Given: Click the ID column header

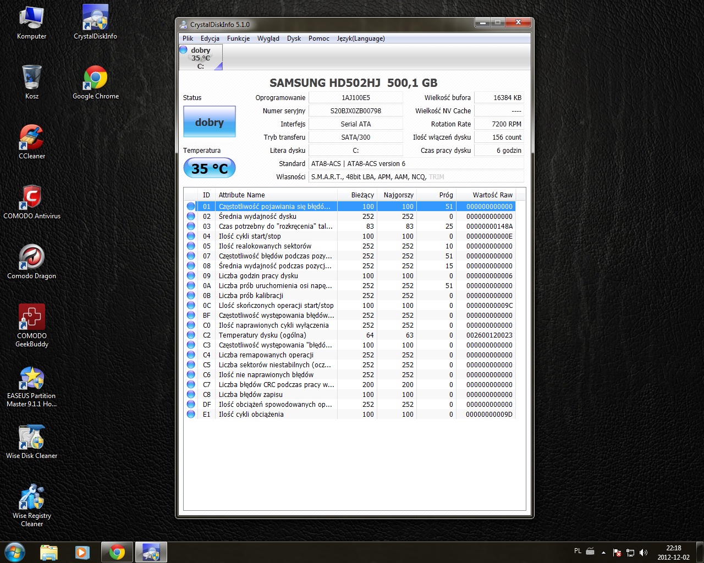Looking at the screenshot, I should [206, 195].
